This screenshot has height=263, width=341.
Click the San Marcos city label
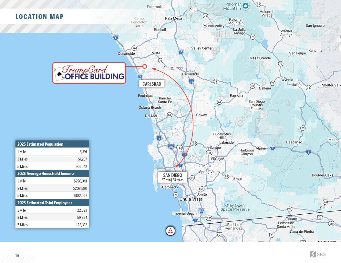point(173,68)
